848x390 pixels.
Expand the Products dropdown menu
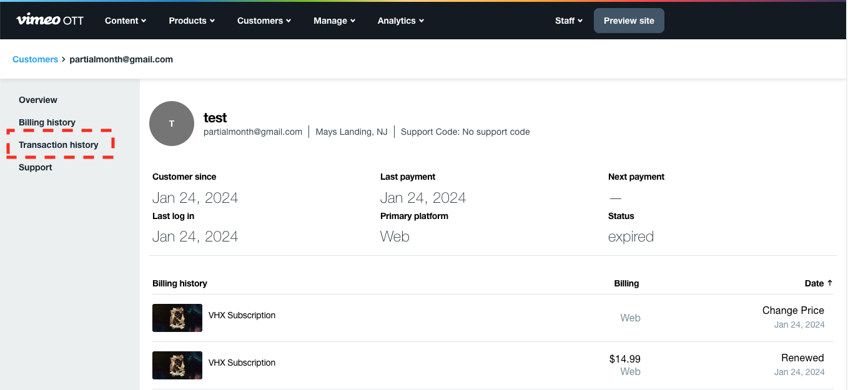tap(191, 21)
